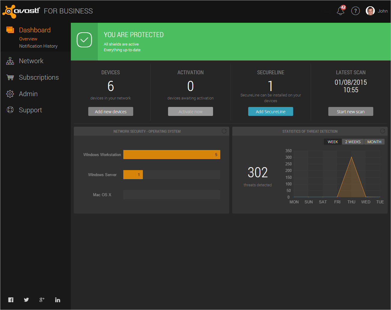Switch threat chart to MONTH view

point(374,142)
